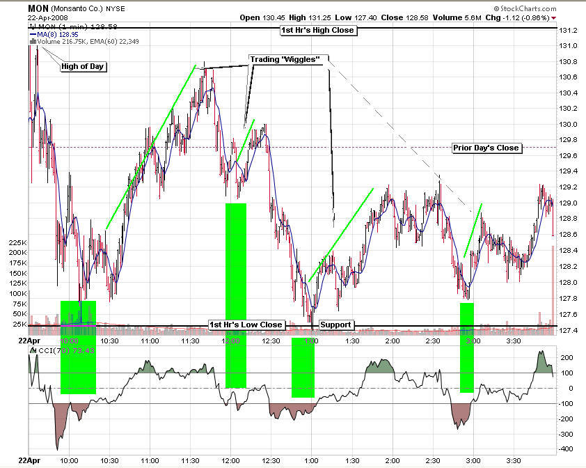Click the NYSE exchange label
Viewport: 586px width, 468px height.
116,8
